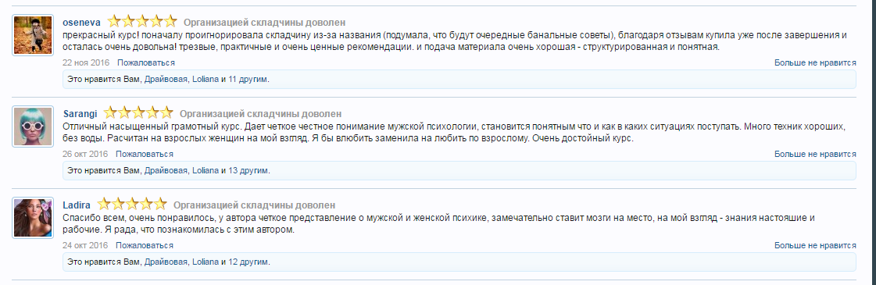Open Ladira's profile avatar image
Viewport: 876px width, 285px height.
(32, 218)
